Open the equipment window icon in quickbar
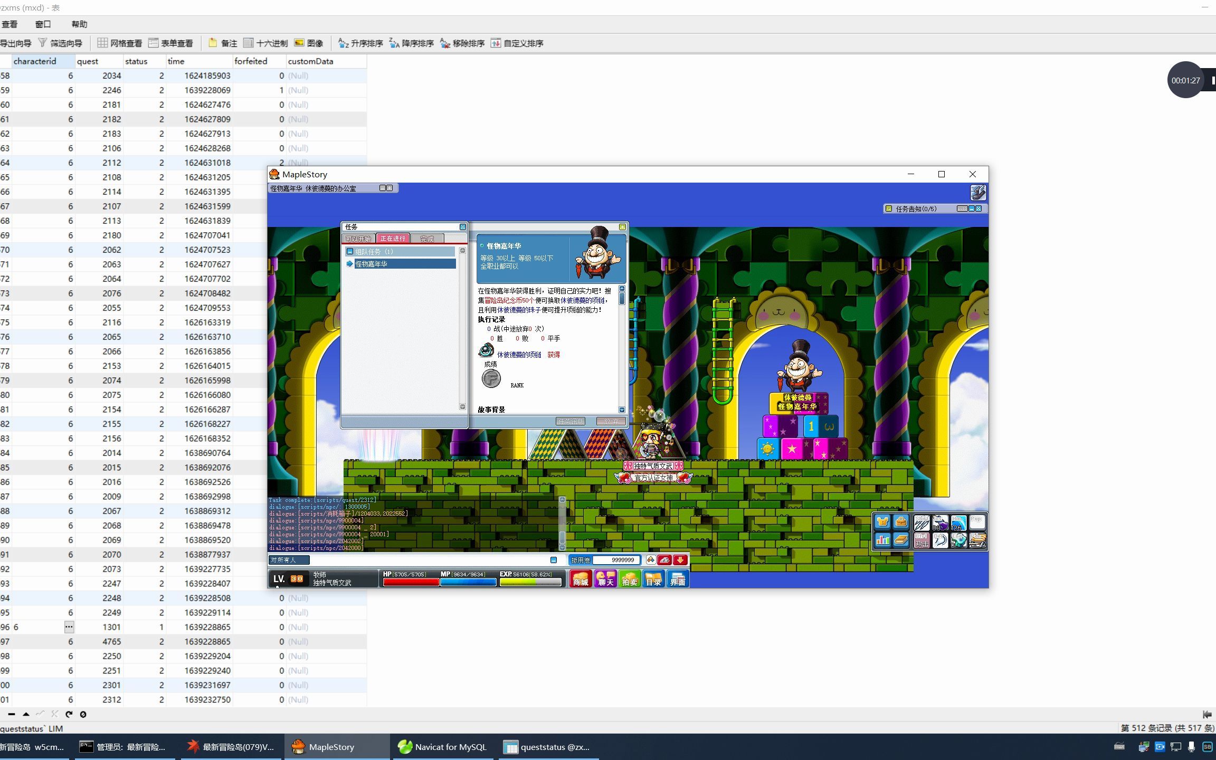 [x=882, y=522]
